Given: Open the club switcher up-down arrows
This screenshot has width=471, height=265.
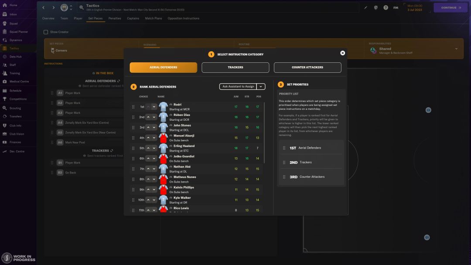Looking at the screenshot, I should click(71, 7).
